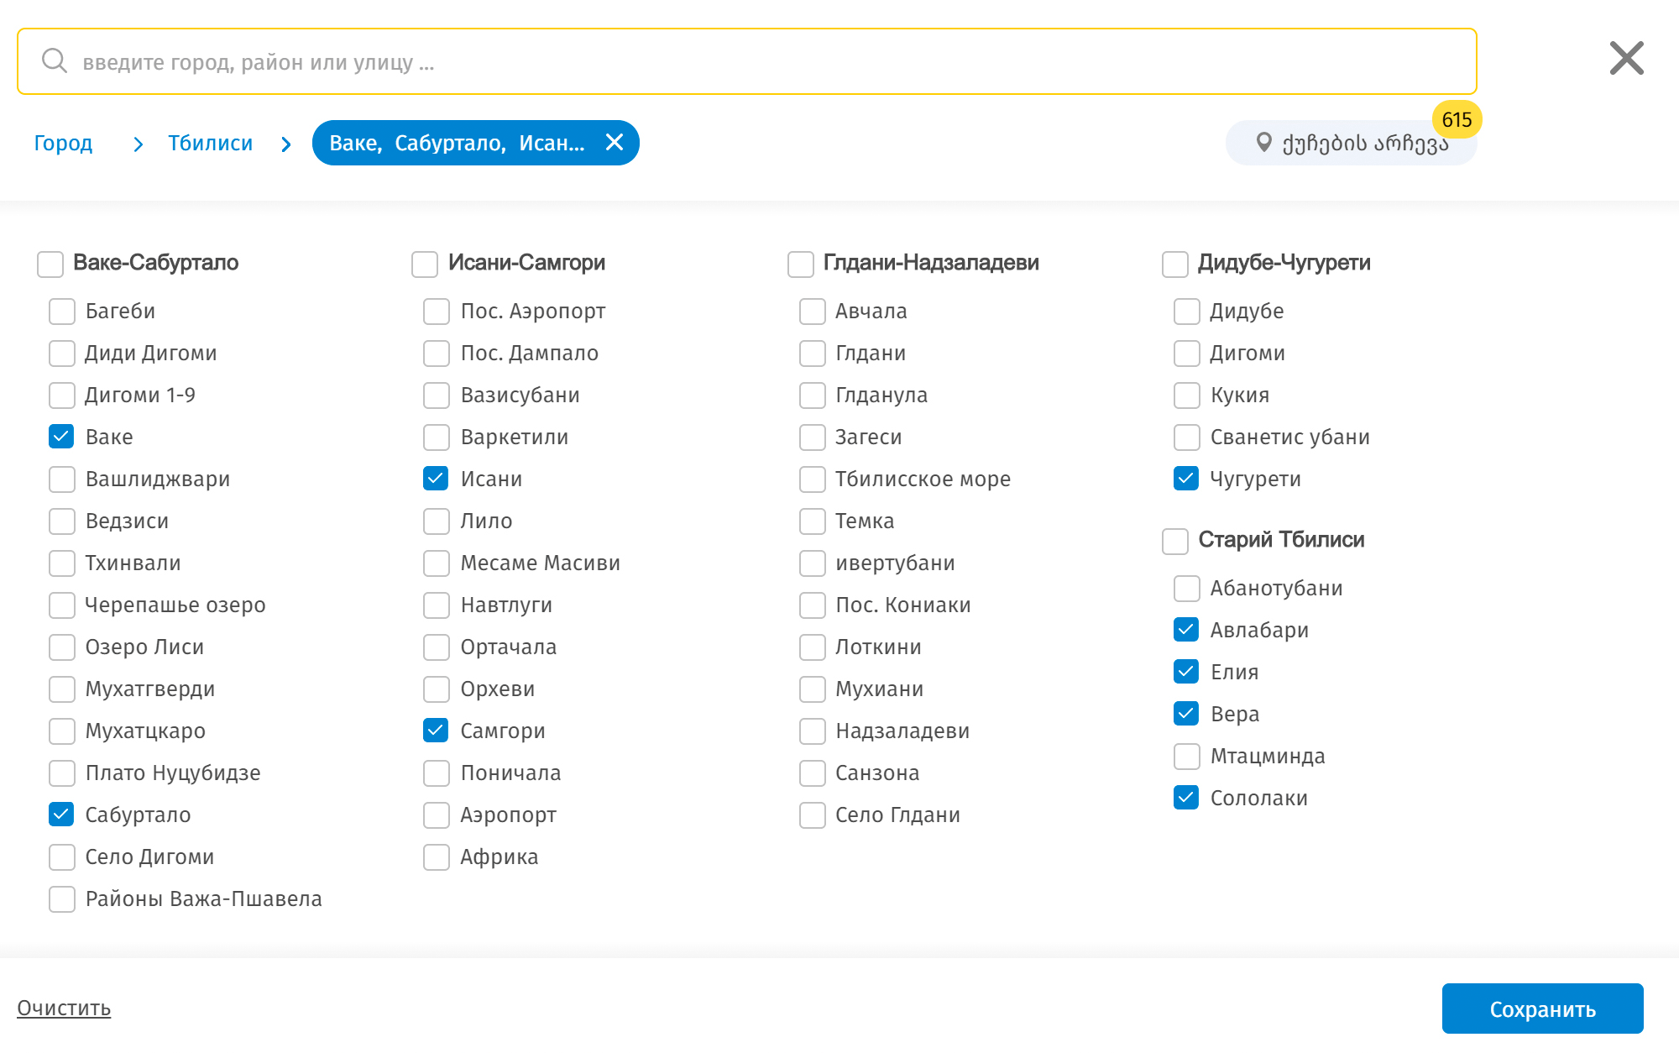1679x1053 pixels.
Task: Select all Ваке-Сабуртало districts
Action: tap(50, 264)
